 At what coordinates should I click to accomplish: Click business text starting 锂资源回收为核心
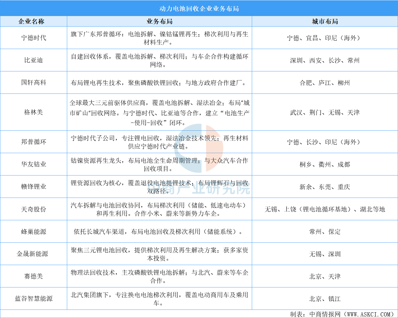point(160,187)
